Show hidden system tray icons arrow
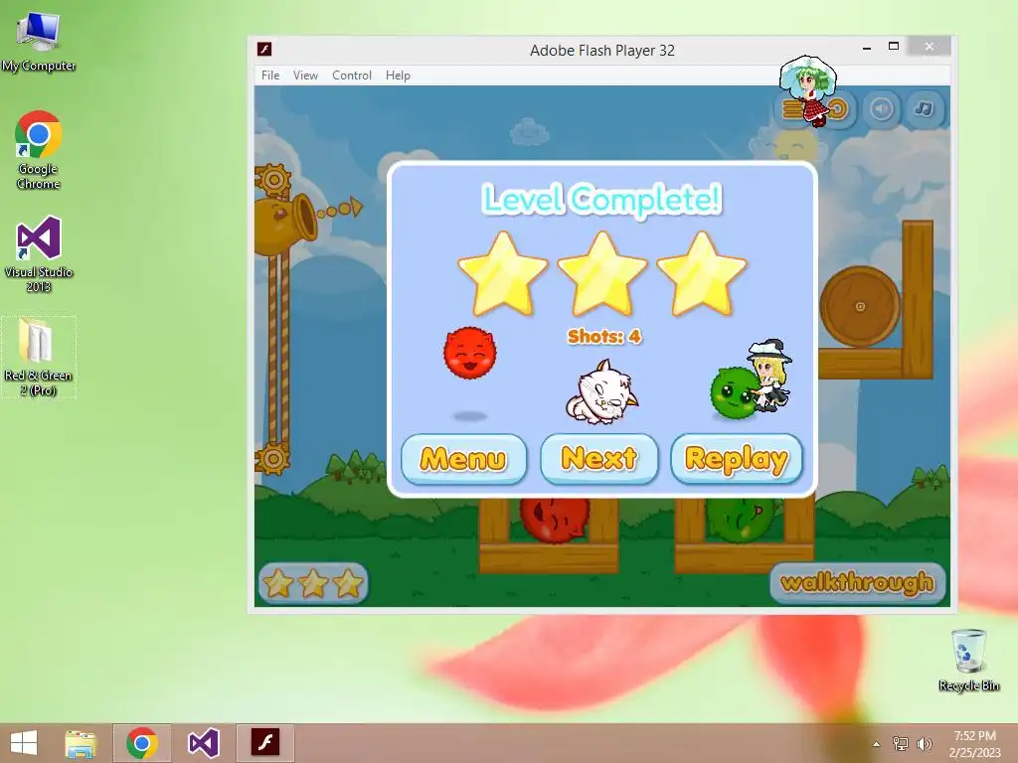 pyautogui.click(x=876, y=743)
